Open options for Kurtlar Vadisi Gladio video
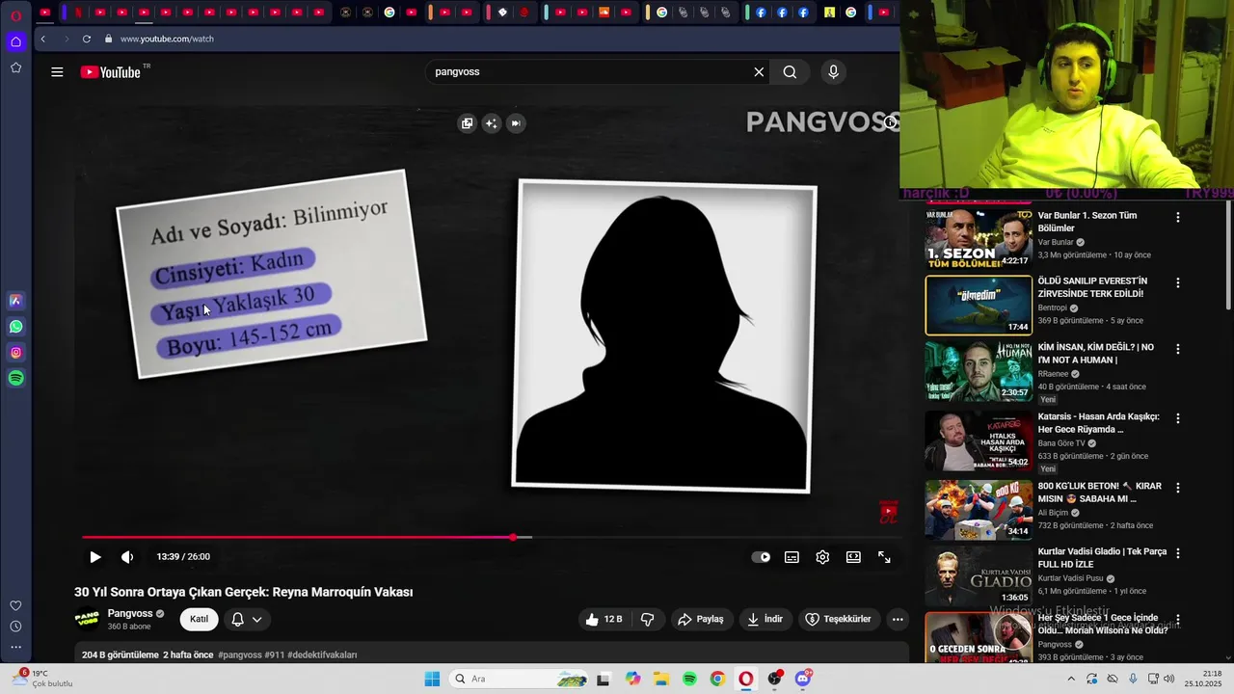This screenshot has height=694, width=1234. tap(1177, 553)
